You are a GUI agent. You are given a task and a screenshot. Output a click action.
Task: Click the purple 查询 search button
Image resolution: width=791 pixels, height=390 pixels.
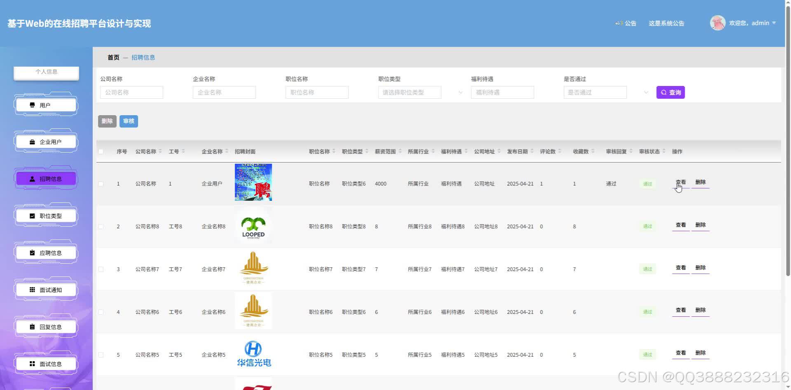[670, 93]
